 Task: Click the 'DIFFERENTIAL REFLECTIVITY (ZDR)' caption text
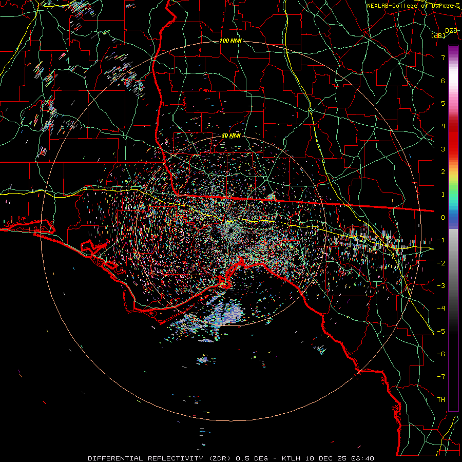160,458
